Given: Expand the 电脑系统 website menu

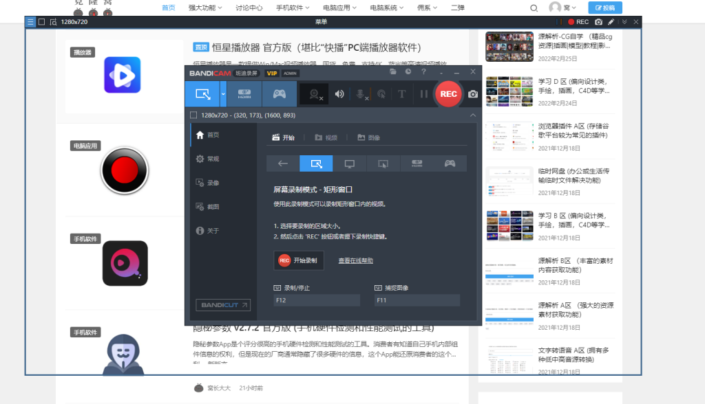Looking at the screenshot, I should click(x=387, y=8).
